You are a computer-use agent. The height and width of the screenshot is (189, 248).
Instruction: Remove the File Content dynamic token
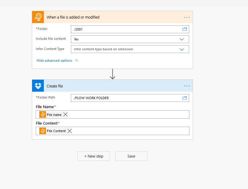(x=70, y=131)
